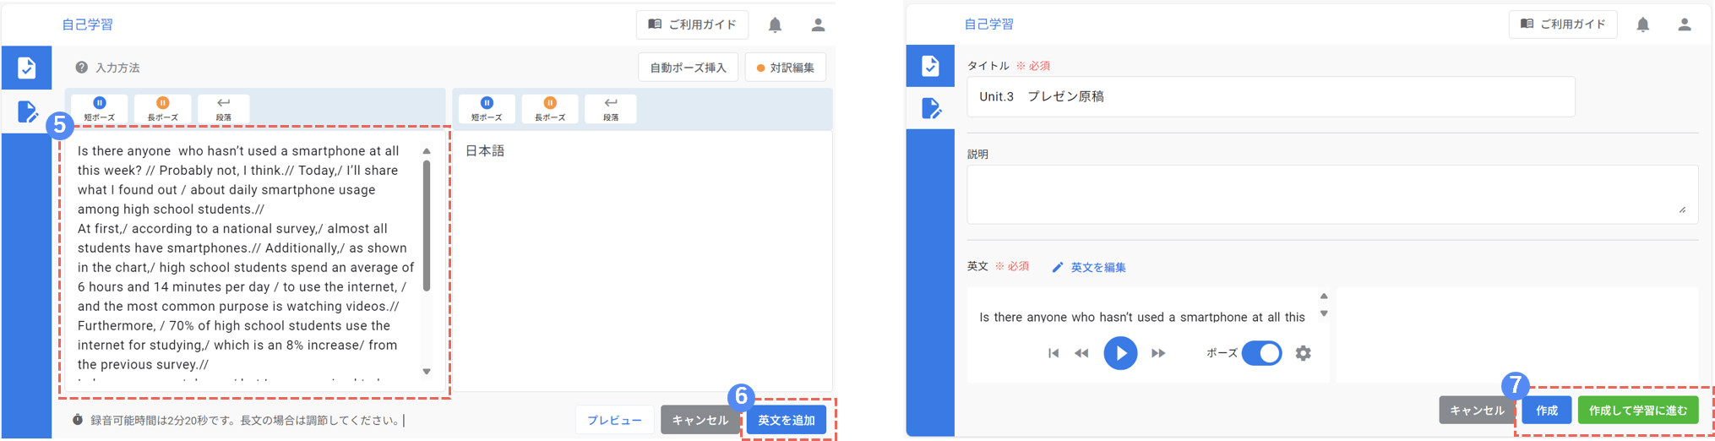Click the プレビュー button

point(614,420)
